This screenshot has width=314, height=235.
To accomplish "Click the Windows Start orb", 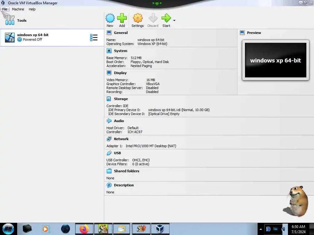I will click(x=8, y=229).
